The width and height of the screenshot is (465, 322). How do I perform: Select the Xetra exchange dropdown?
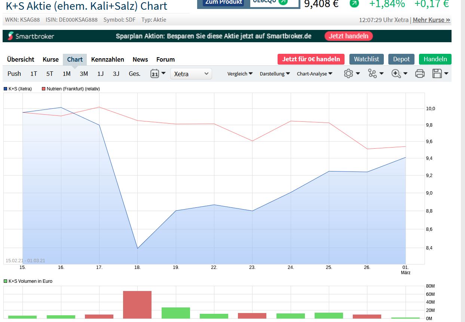click(x=191, y=74)
